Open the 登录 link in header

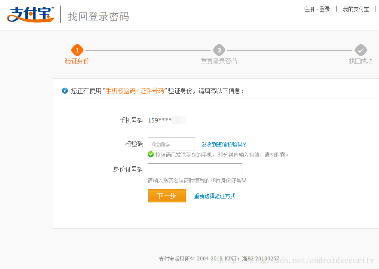[324, 9]
